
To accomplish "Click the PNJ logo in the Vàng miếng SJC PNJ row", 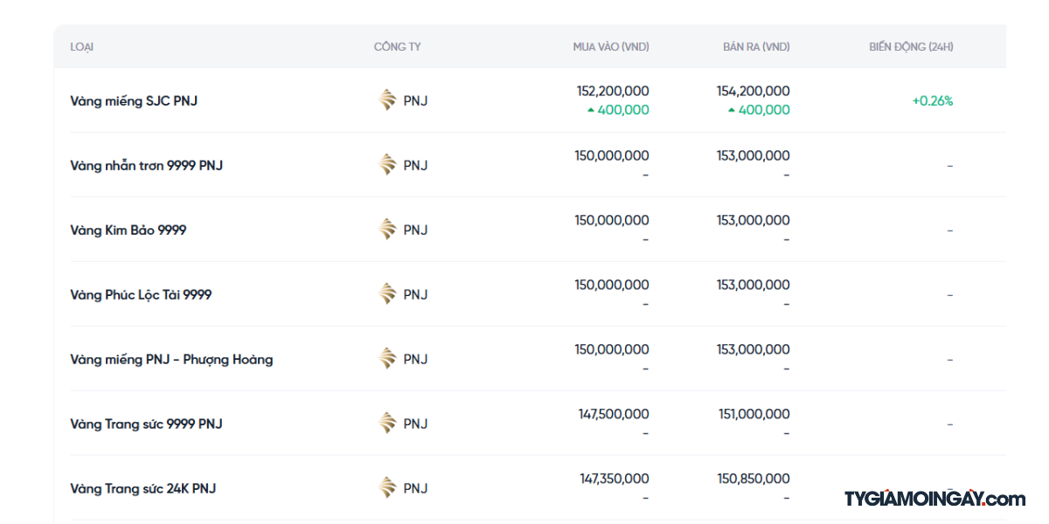I will pyautogui.click(x=387, y=100).
